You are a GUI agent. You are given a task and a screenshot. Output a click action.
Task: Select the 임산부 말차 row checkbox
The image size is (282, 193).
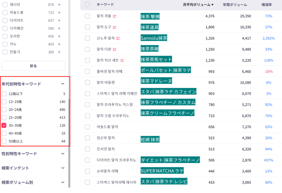[x=87, y=138]
